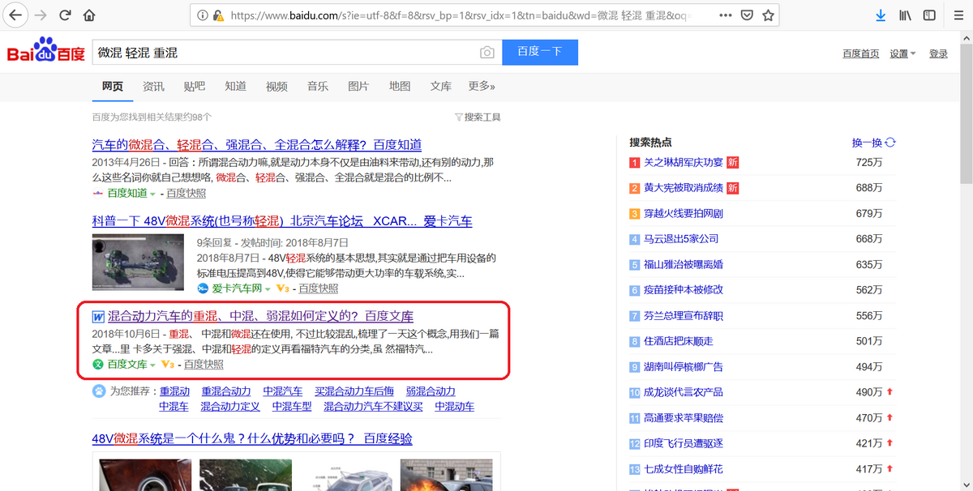Show site information shield icon
The image size is (973, 491).
(x=203, y=15)
